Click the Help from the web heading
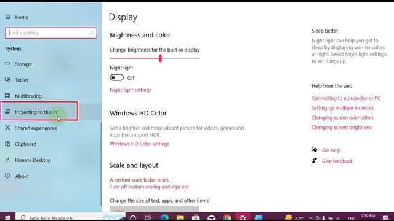This screenshot has width=394, height=221. tap(332, 86)
